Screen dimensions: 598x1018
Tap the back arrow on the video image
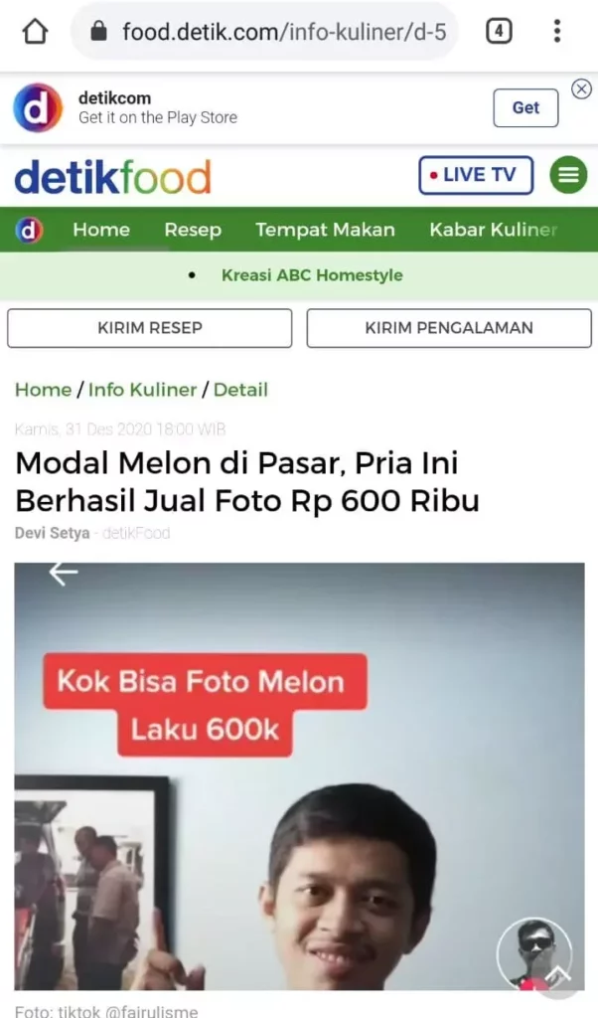(63, 574)
